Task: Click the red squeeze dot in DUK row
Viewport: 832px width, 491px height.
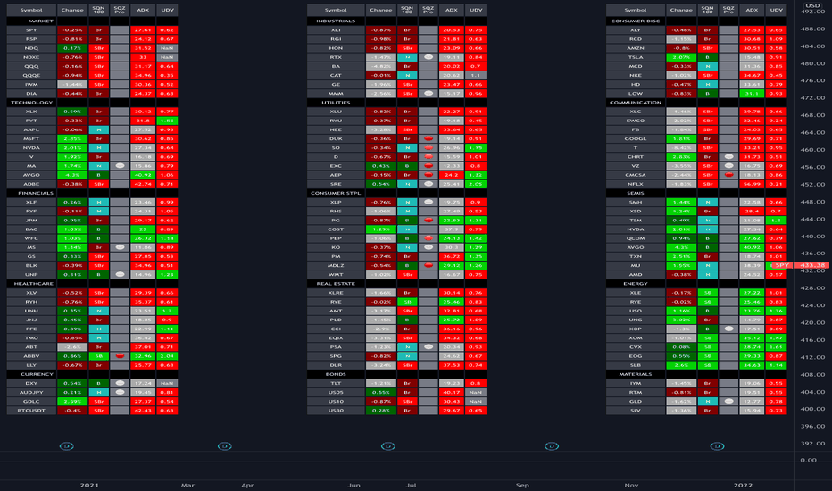Action: pyautogui.click(x=428, y=138)
